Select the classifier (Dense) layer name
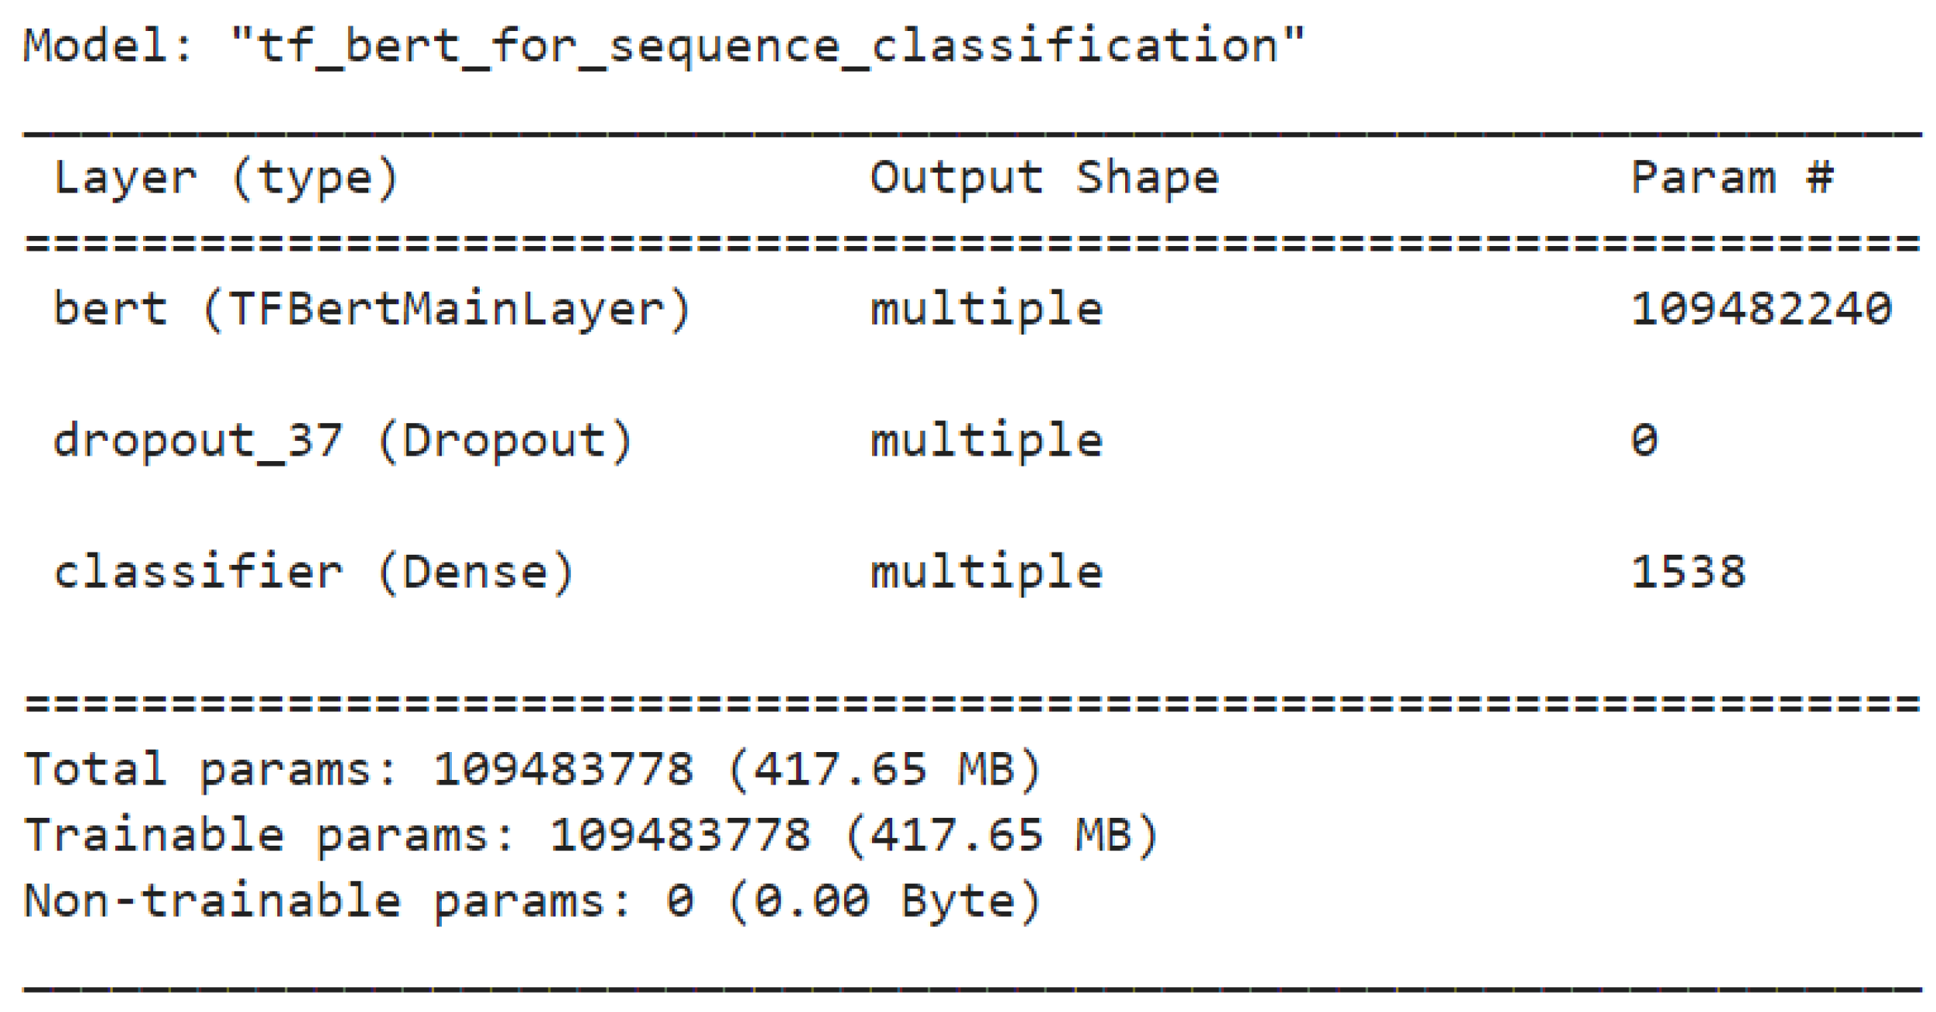The width and height of the screenshot is (1936, 1012). [313, 573]
